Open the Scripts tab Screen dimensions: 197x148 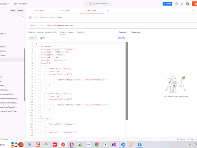pyautogui.click(x=71, y=32)
